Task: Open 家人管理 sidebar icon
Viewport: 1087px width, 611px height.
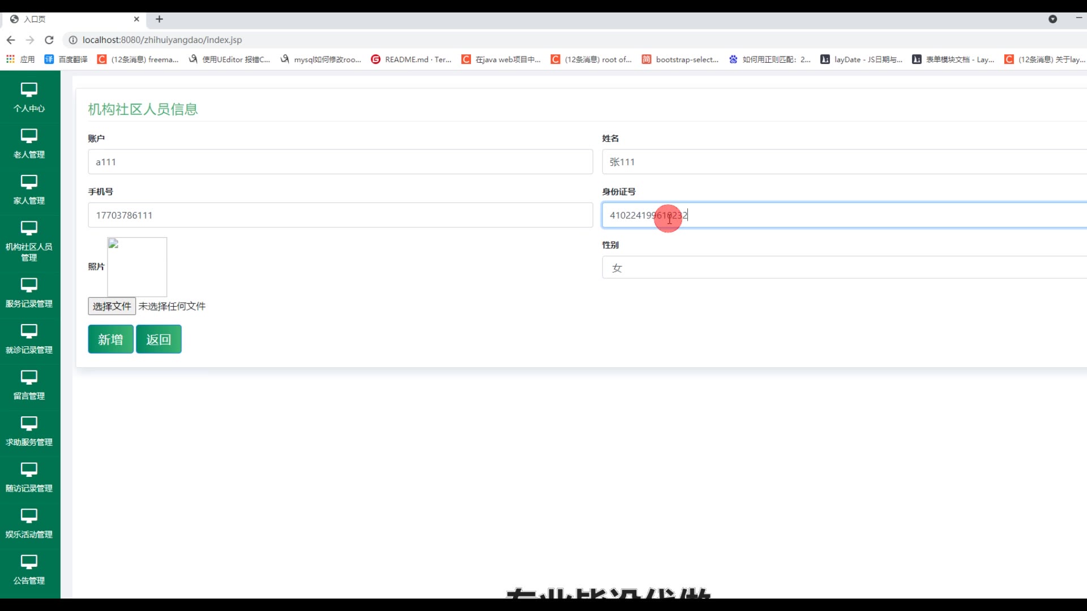Action: [29, 182]
